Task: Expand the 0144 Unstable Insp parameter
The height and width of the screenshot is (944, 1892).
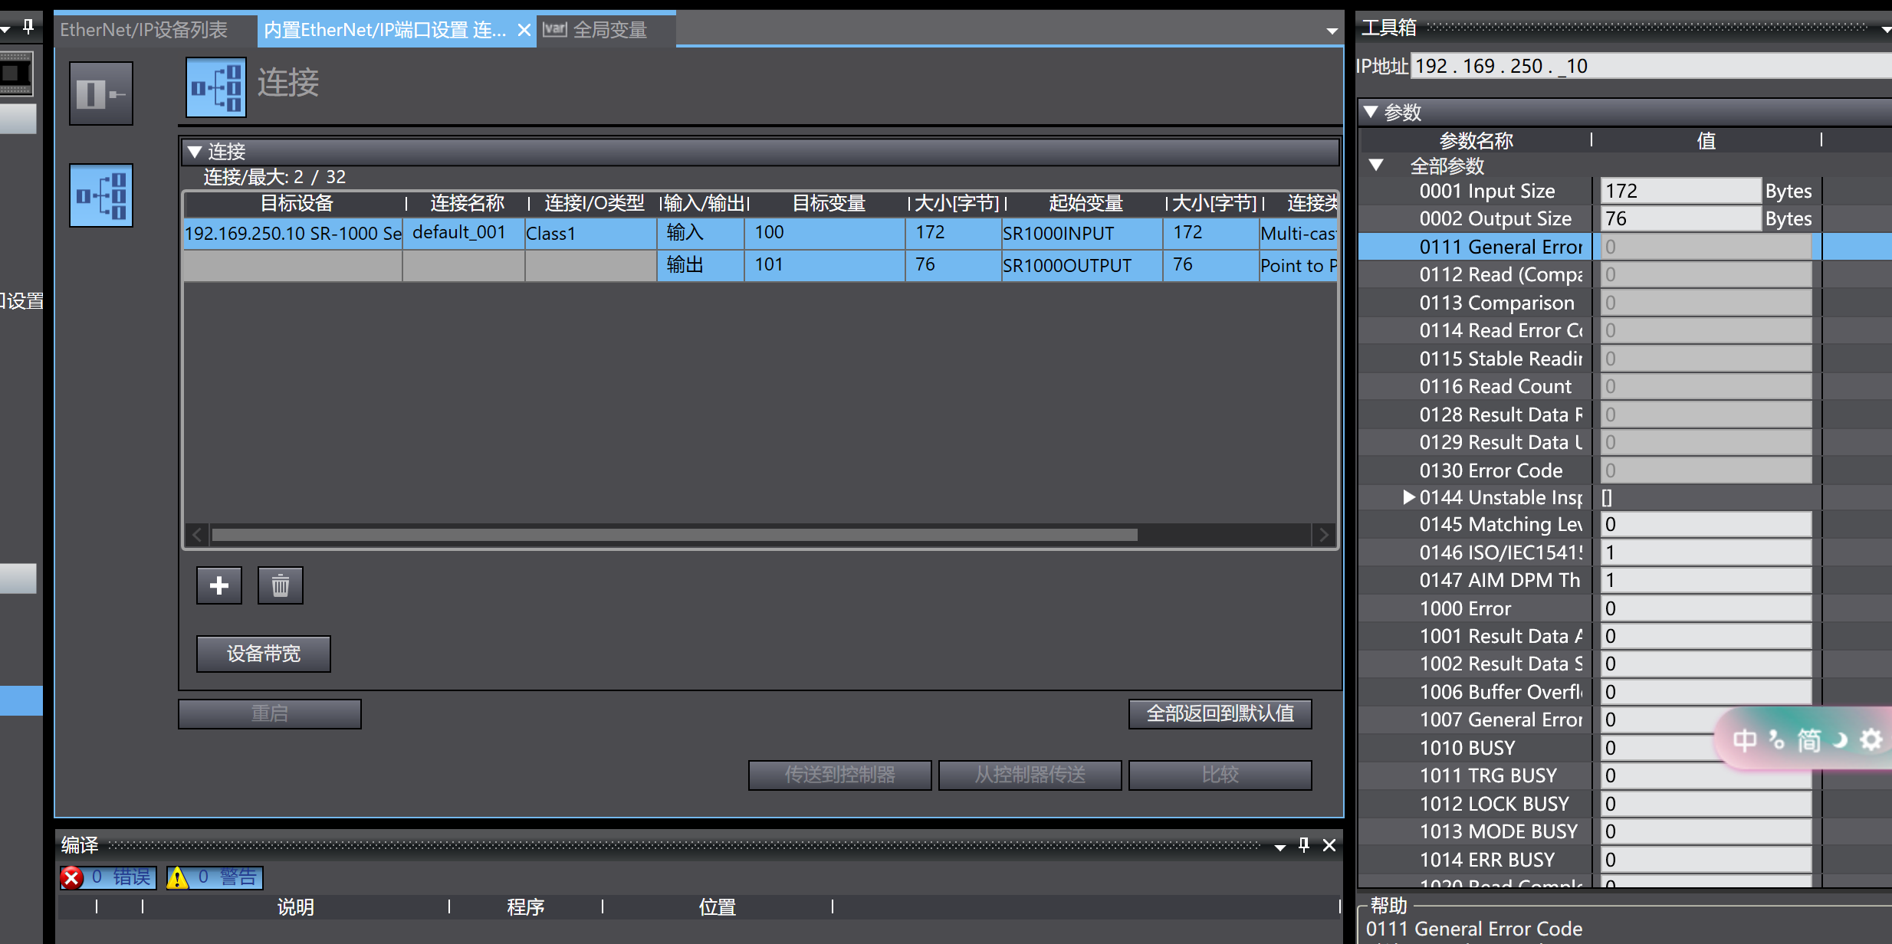Action: pyautogui.click(x=1408, y=497)
